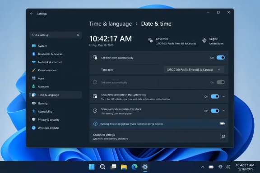Viewport: 260px width, 173px height.
Task: Open the Wi-Fi icon in system tray
Action: [220, 167]
